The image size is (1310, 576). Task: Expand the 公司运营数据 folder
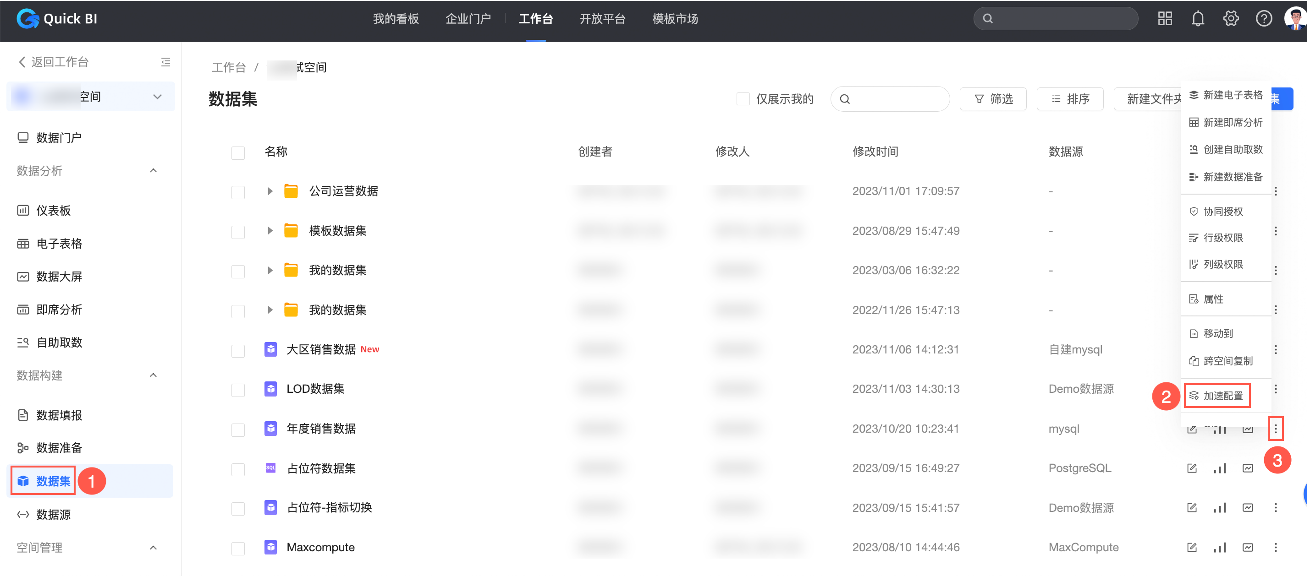pos(270,191)
